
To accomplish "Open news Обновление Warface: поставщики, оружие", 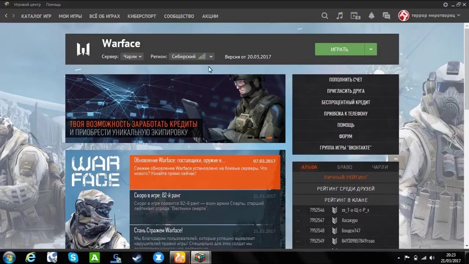I will [x=205, y=172].
